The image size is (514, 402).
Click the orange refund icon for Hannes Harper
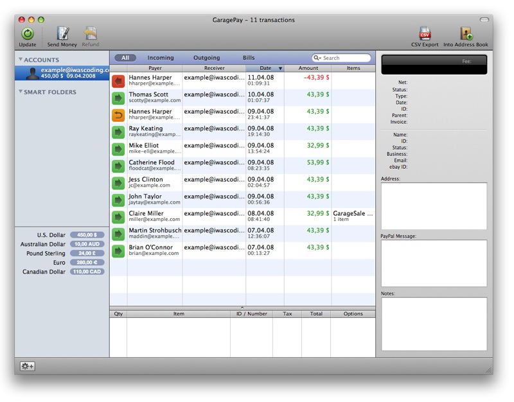tap(119, 115)
